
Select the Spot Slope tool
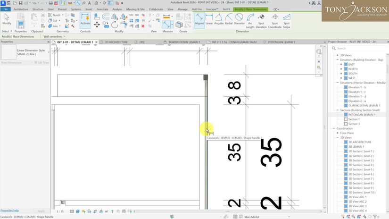pyautogui.click(x=286, y=21)
